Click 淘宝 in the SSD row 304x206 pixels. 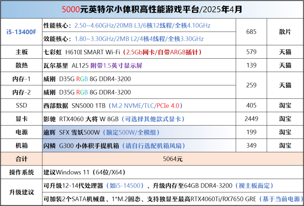click(285, 106)
